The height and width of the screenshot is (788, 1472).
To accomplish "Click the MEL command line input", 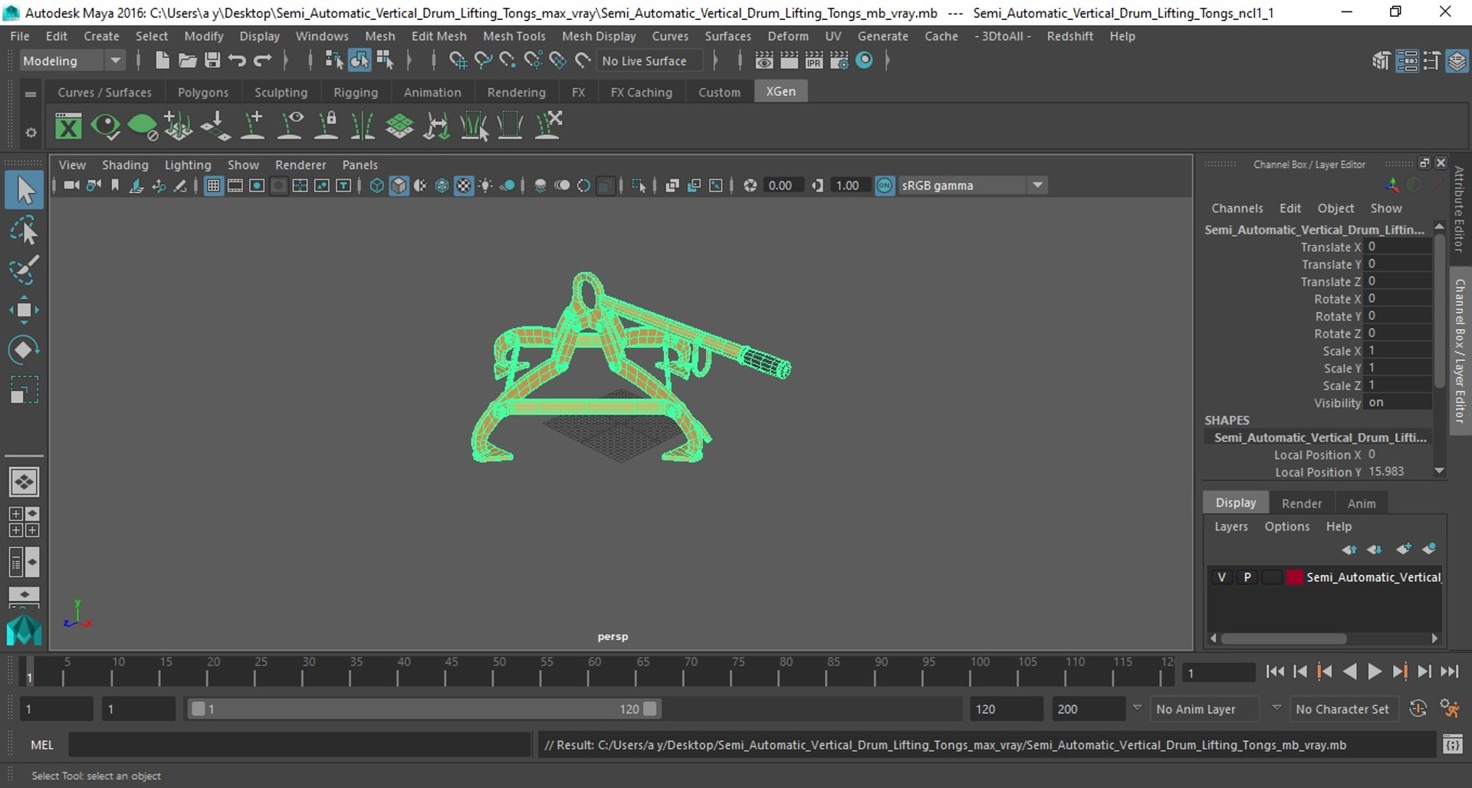I will 299,744.
